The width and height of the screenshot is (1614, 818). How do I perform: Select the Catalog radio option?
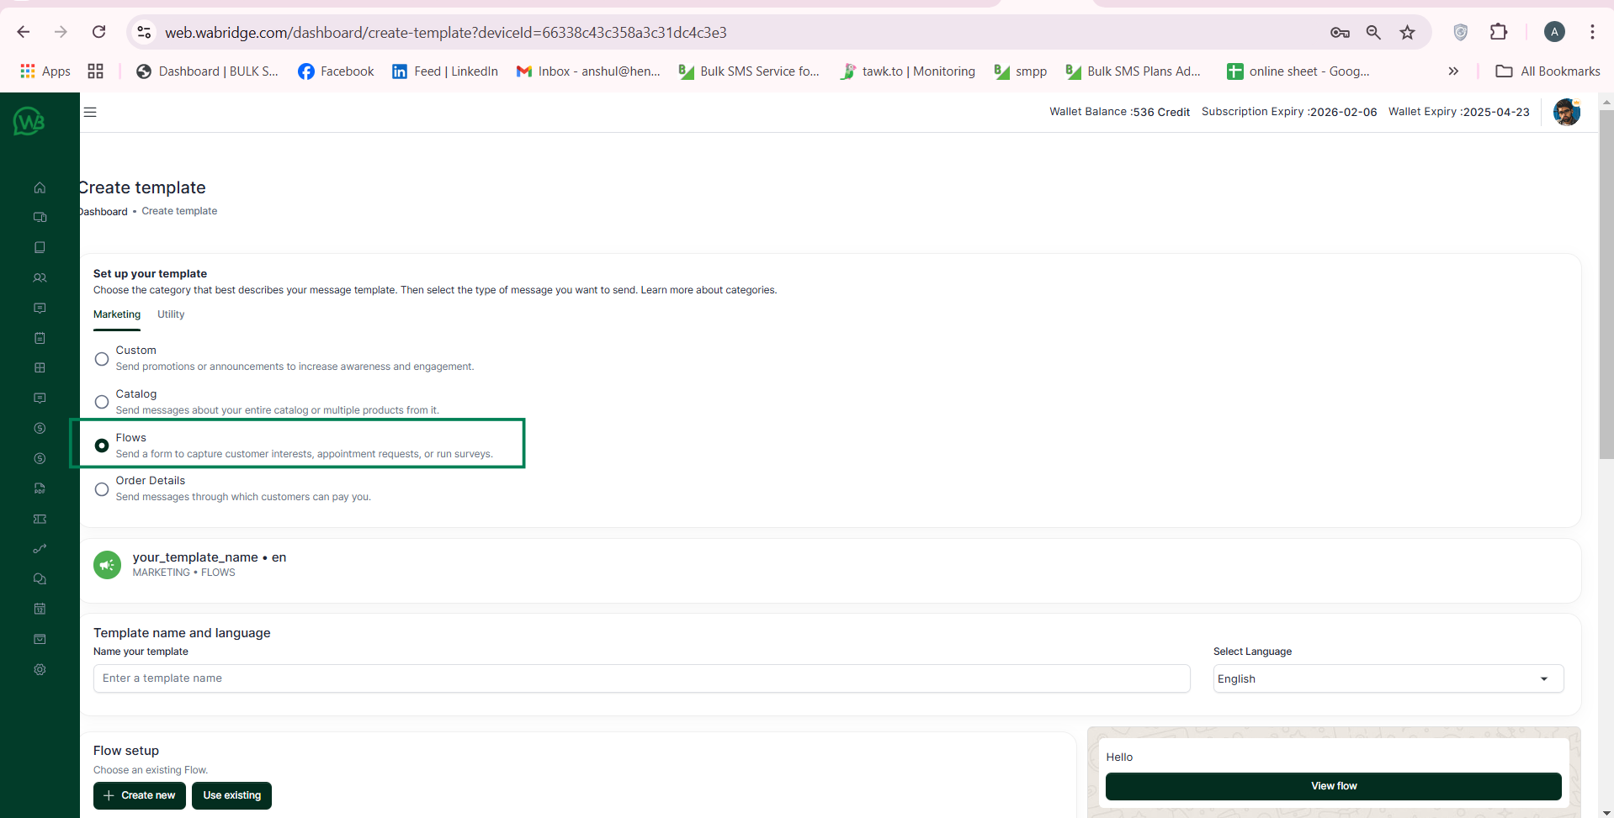[x=102, y=402]
